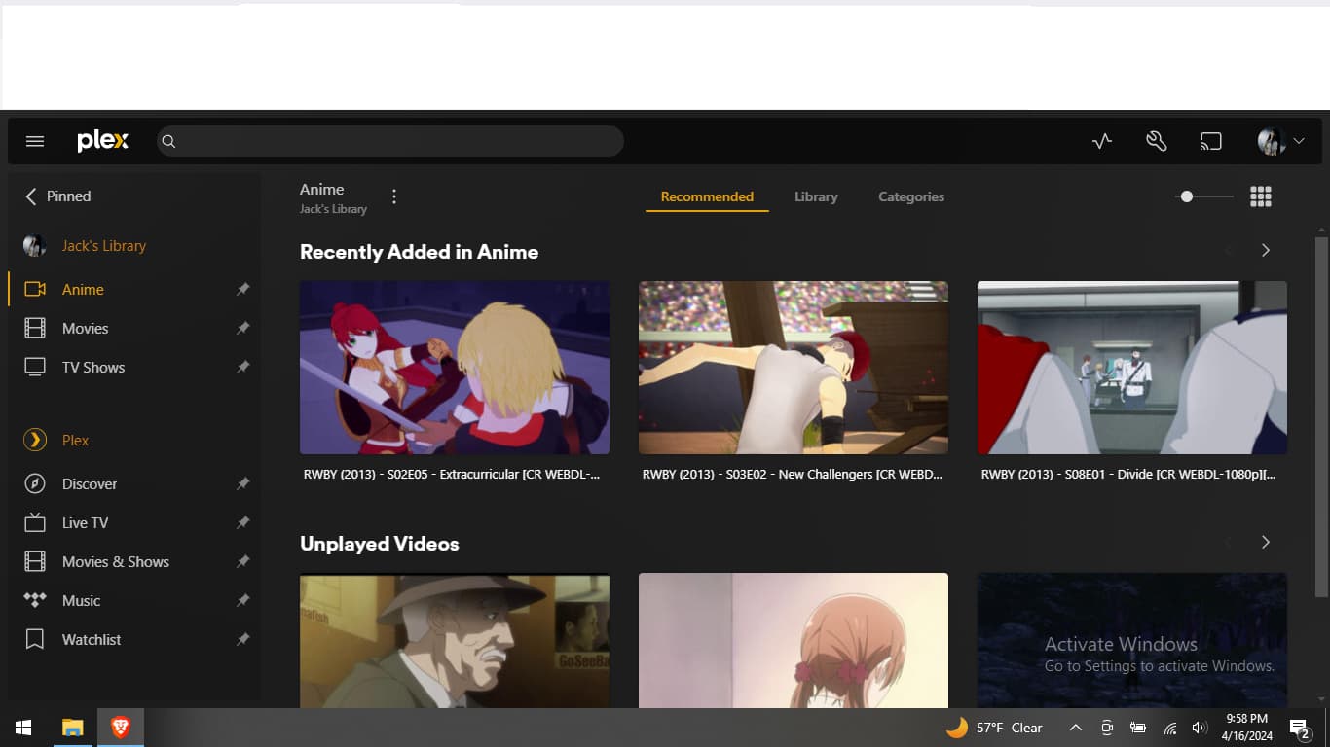Toggle the pin for Live TV
The height and width of the screenshot is (747, 1330).
(242, 522)
